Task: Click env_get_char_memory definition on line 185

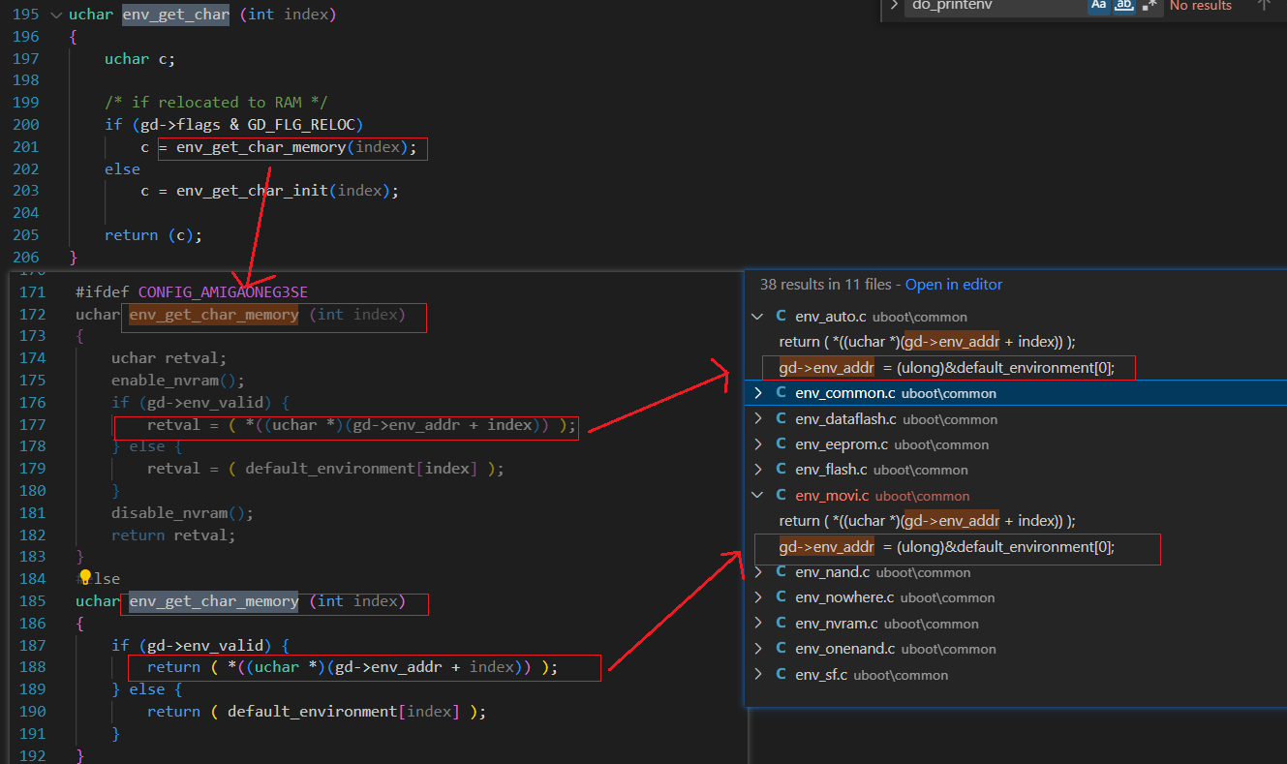Action: (x=214, y=601)
